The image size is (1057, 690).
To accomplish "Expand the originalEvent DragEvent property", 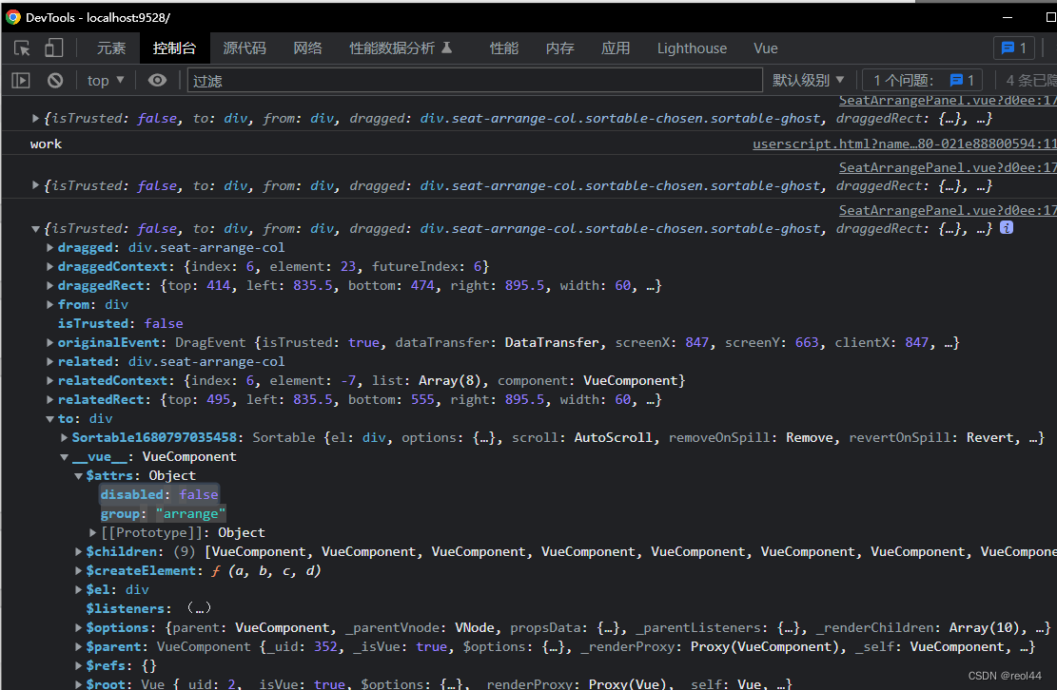I will click(49, 343).
